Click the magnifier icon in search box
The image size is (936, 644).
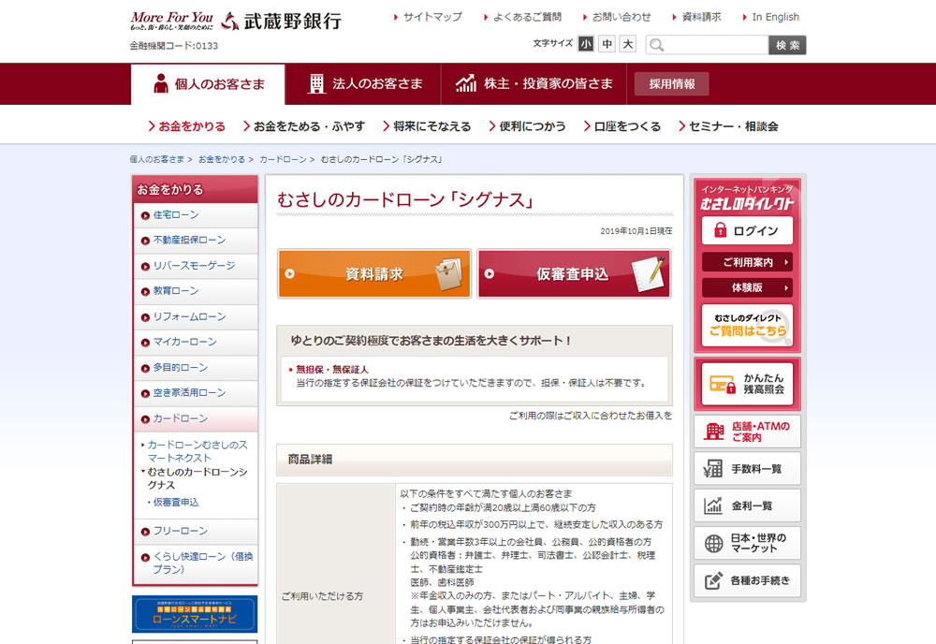pos(657,45)
